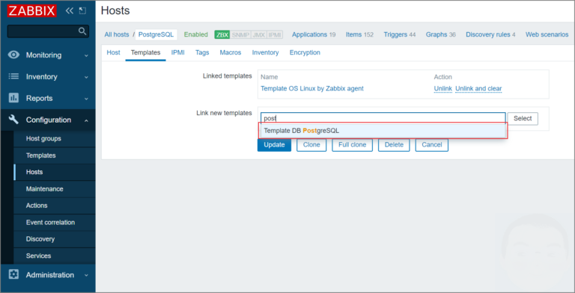Click the SNMP availability badge
This screenshot has width=575, height=293.
[x=240, y=35]
